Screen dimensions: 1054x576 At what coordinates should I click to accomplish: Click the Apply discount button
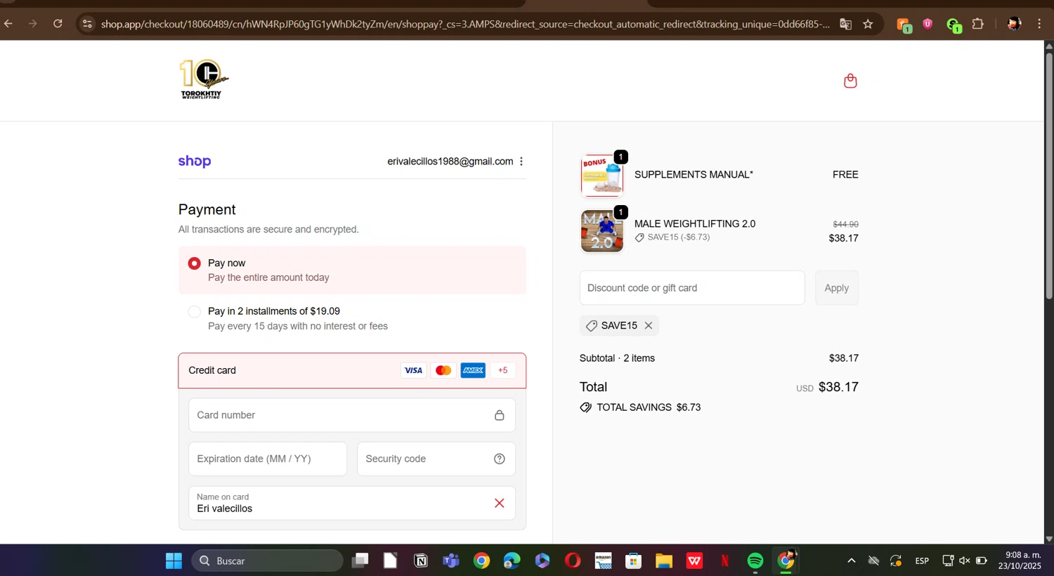tap(837, 288)
